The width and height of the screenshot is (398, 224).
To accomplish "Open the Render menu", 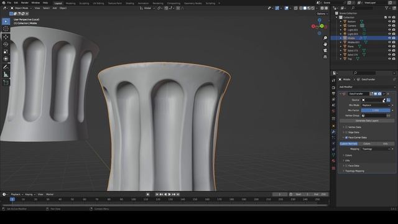I will pos(25,2).
